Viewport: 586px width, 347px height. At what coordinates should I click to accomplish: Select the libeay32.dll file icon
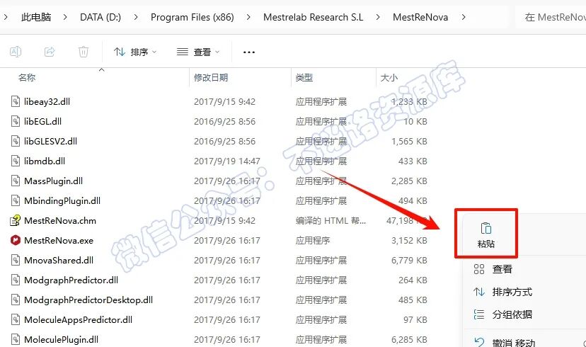16,101
